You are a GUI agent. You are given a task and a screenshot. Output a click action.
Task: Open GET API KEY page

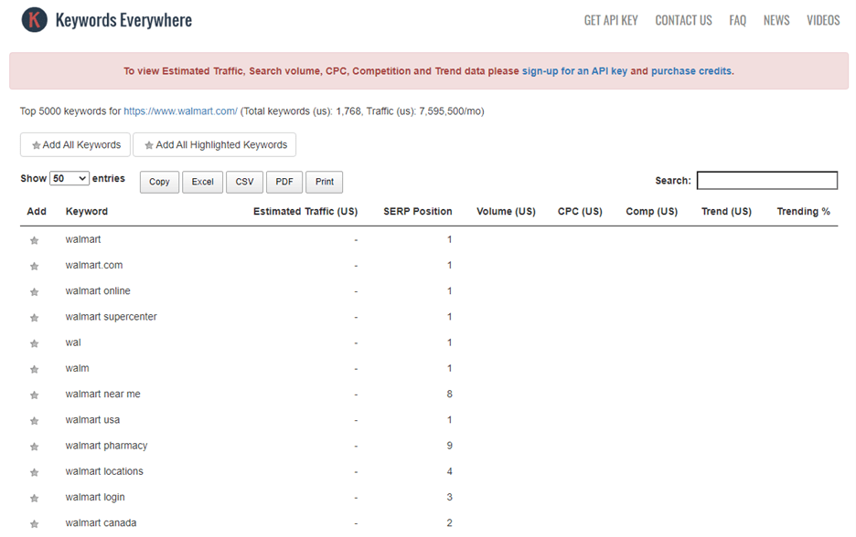611,20
